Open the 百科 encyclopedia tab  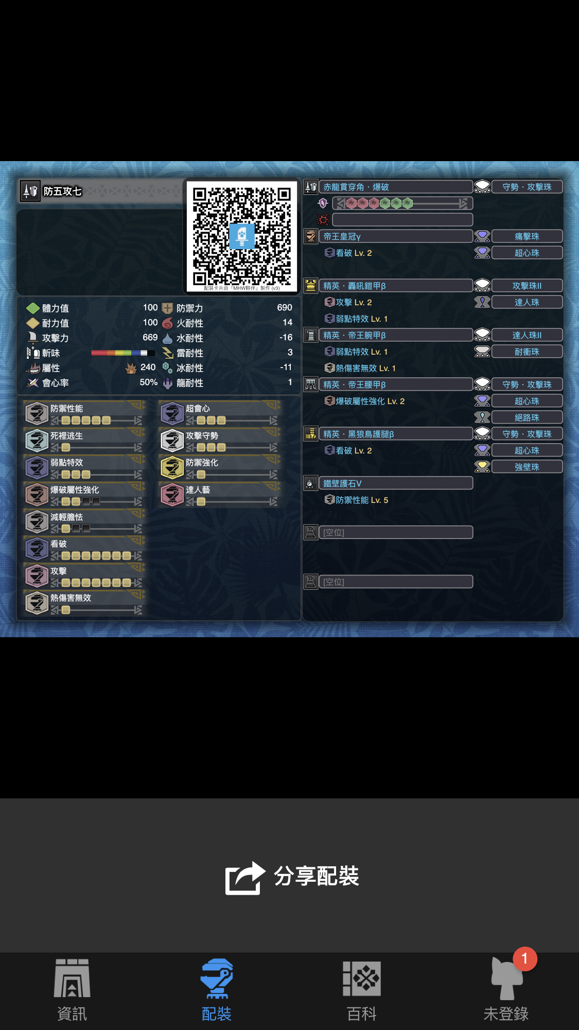coord(362,990)
